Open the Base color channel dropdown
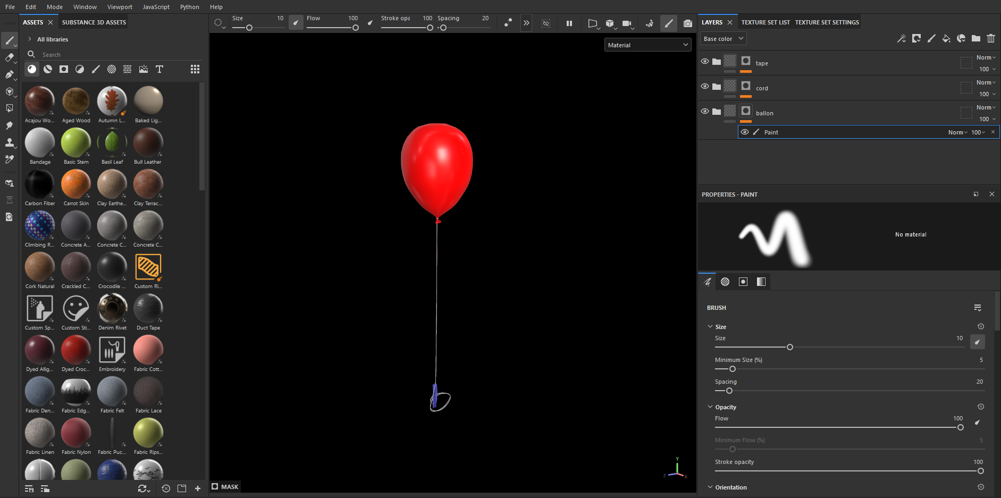This screenshot has width=1001, height=498. click(723, 39)
